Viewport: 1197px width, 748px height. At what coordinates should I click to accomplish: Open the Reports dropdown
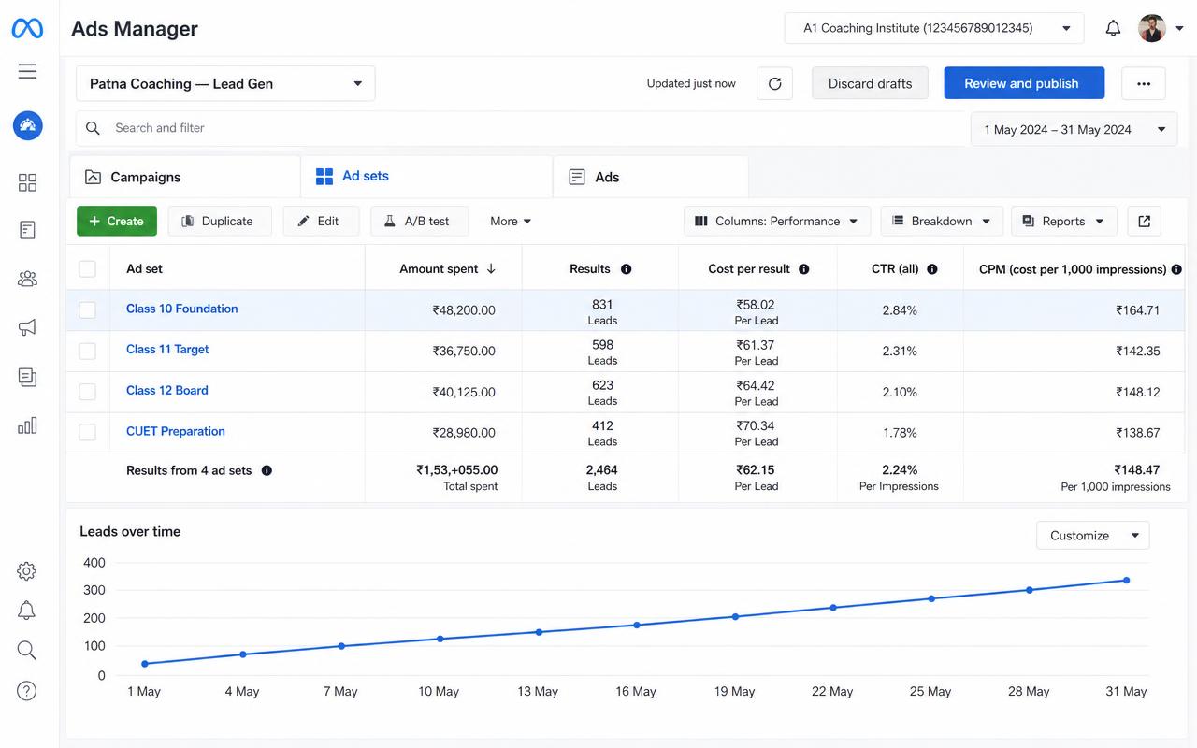[1064, 222]
